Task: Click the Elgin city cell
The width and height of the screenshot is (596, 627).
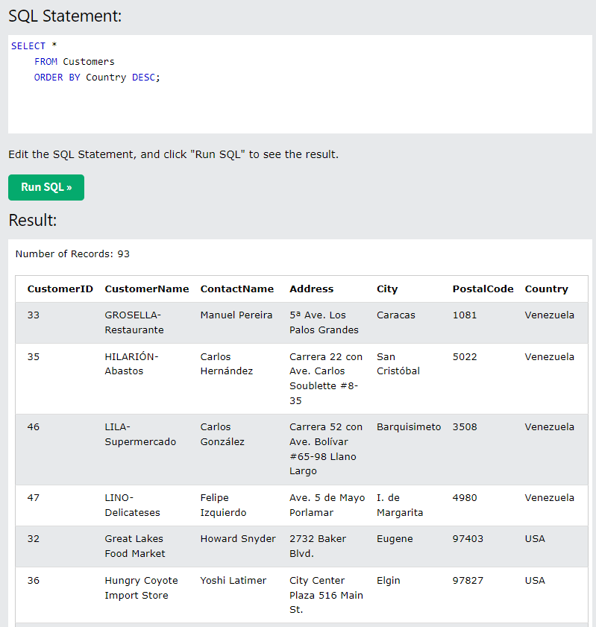Action: (389, 581)
